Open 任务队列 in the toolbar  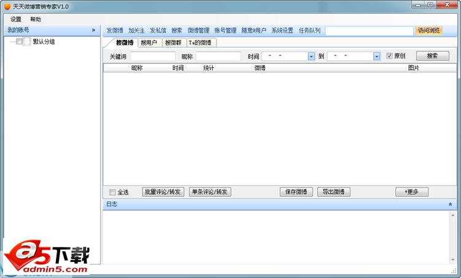tap(309, 30)
